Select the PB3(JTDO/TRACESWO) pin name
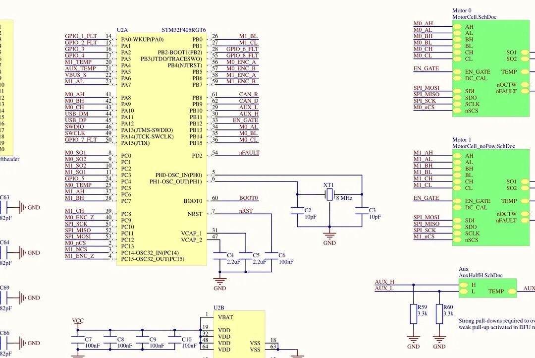The image size is (535, 358). [x=171, y=59]
